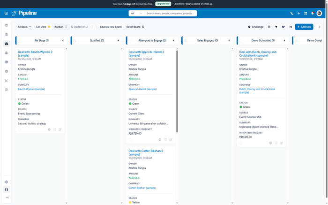Open the People icon in sidebar
This screenshot has width=328, height=205.
7,53
